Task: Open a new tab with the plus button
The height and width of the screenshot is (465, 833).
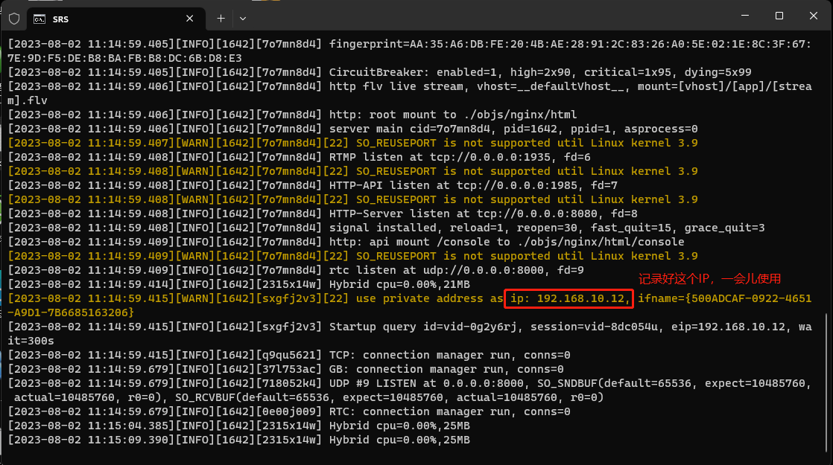Action: point(221,18)
